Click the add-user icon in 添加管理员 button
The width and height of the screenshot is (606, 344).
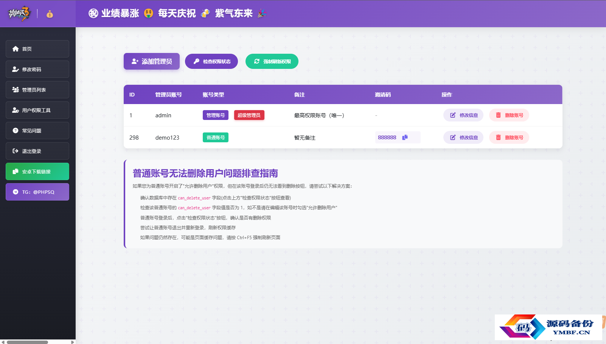coord(135,61)
